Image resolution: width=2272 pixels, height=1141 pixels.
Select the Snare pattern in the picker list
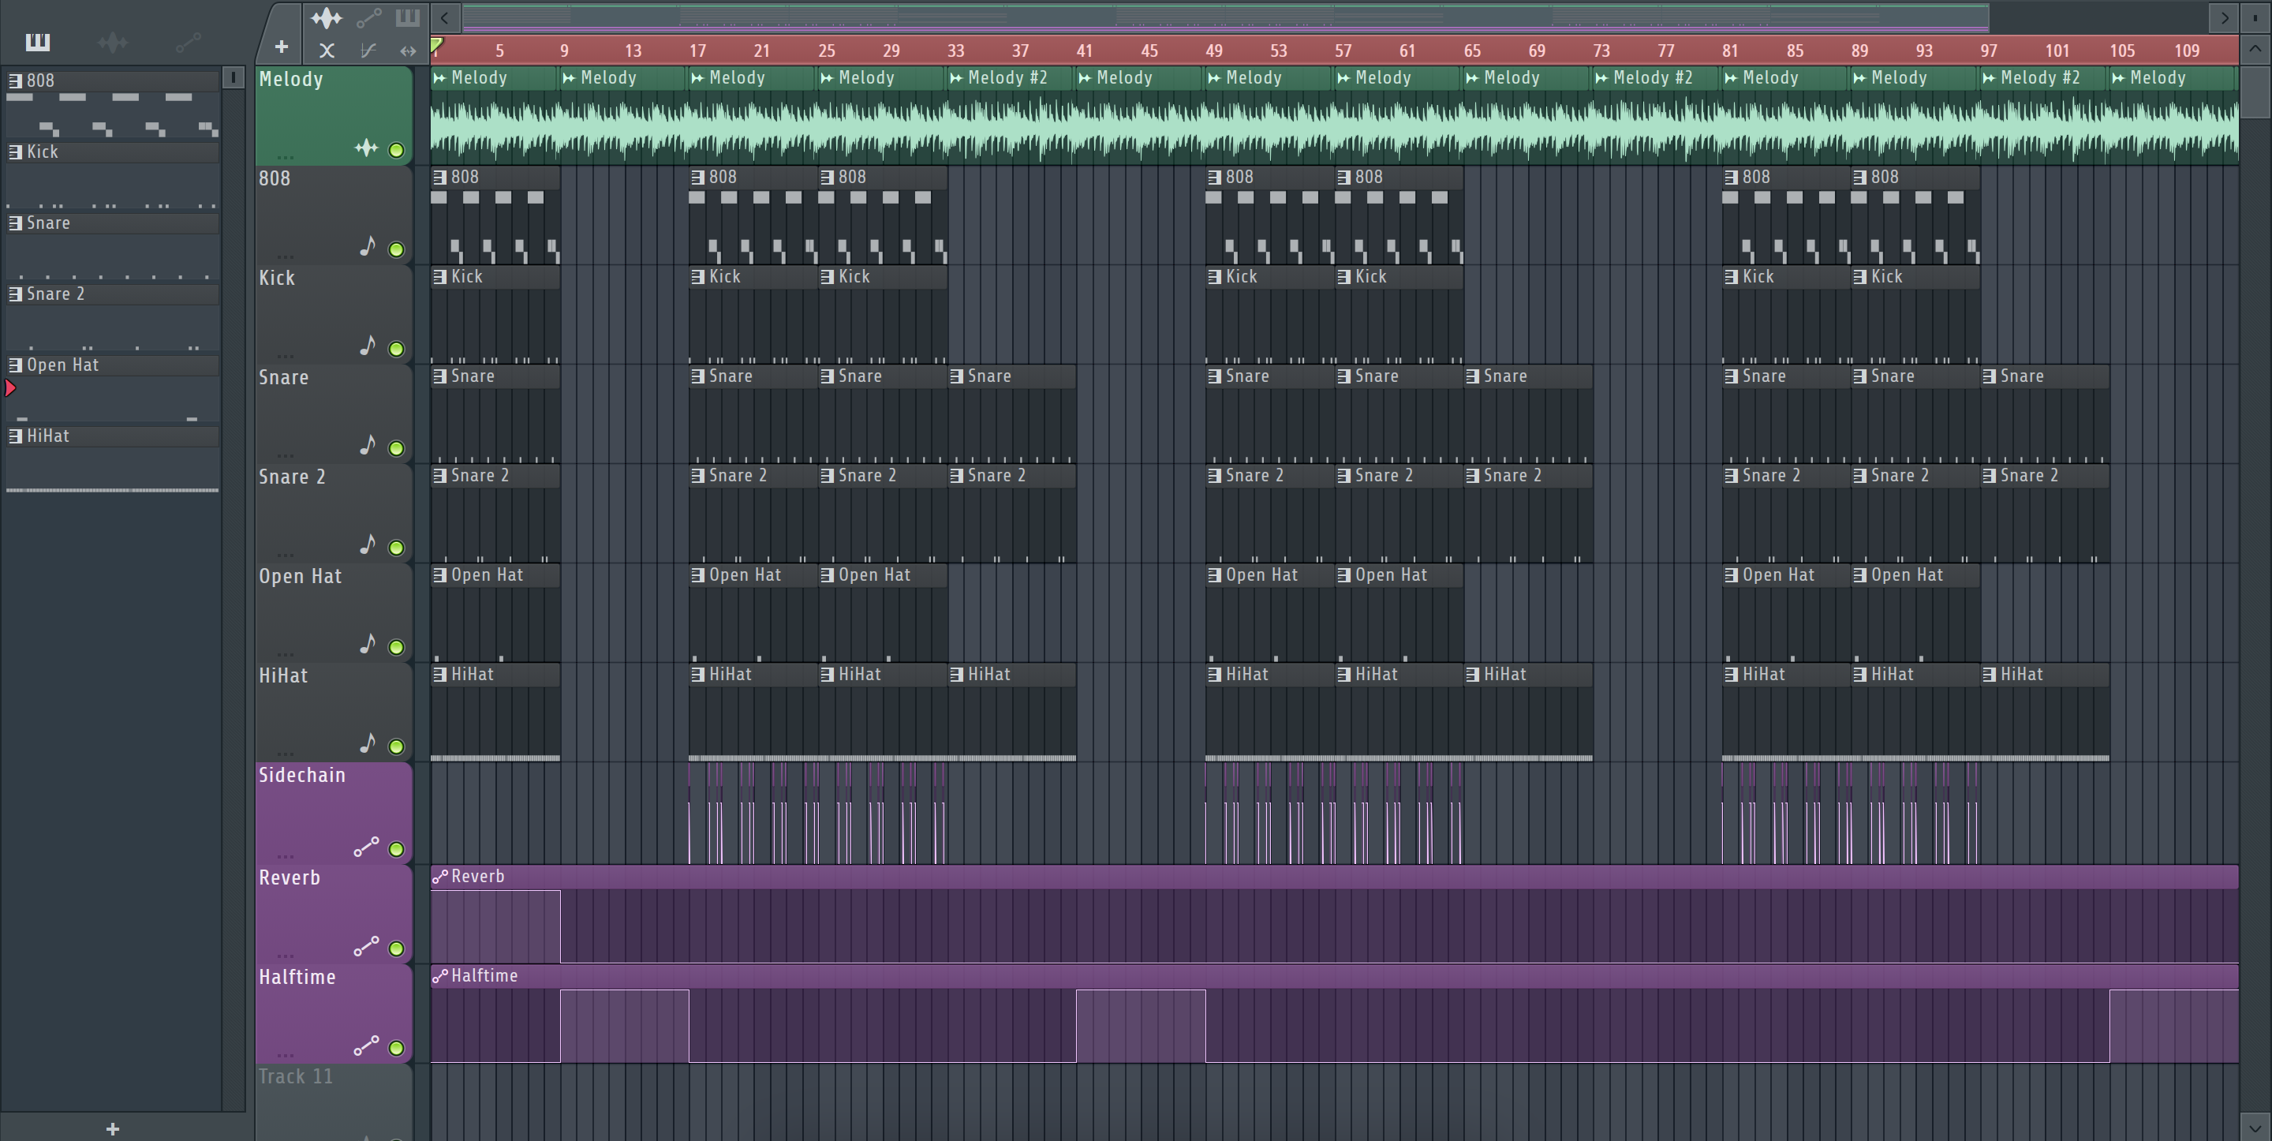tap(113, 223)
